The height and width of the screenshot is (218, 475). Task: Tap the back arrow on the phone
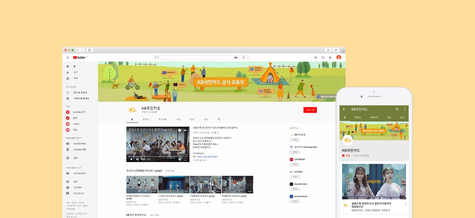pyautogui.click(x=344, y=109)
